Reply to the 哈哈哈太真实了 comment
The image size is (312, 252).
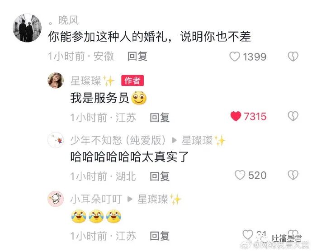[x=160, y=176]
